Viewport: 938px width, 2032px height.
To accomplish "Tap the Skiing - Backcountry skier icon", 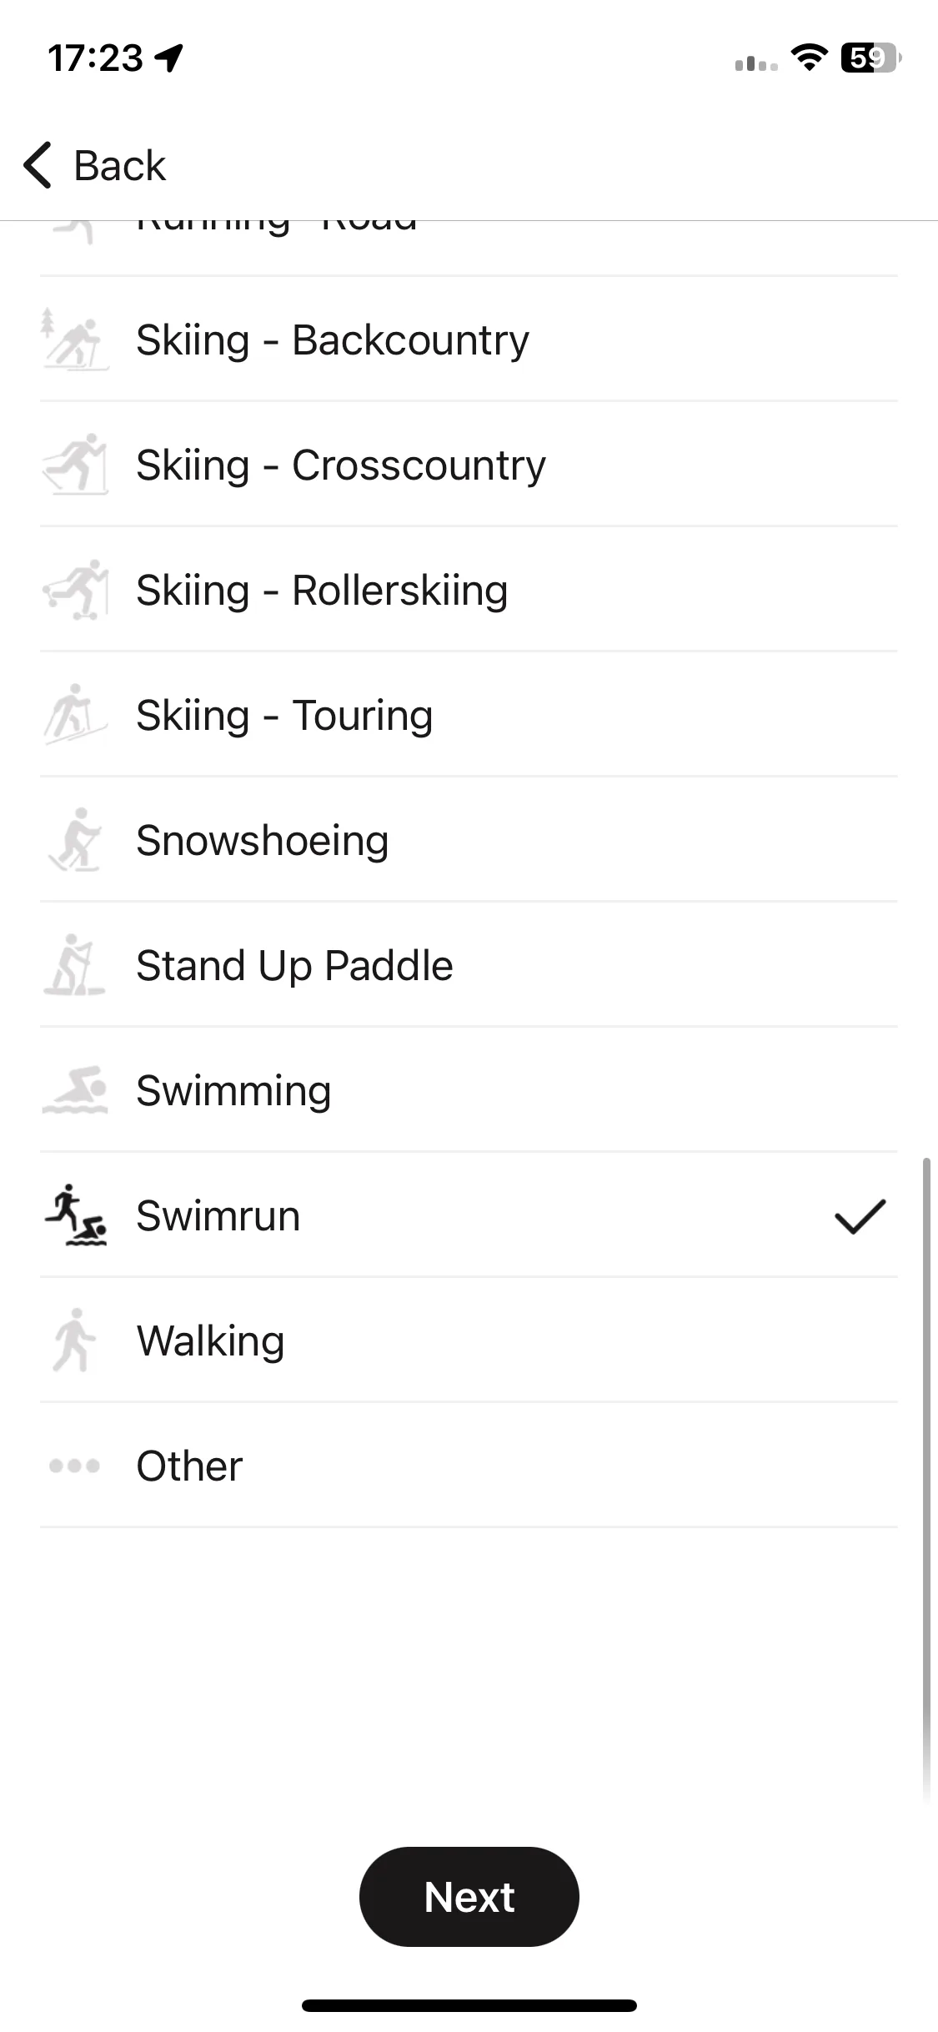I will click(75, 340).
